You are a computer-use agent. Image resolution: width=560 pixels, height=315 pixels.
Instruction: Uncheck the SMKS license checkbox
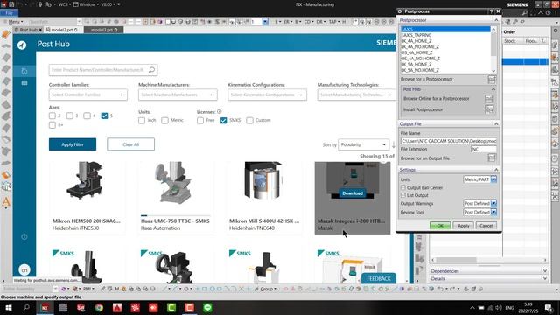coord(224,121)
